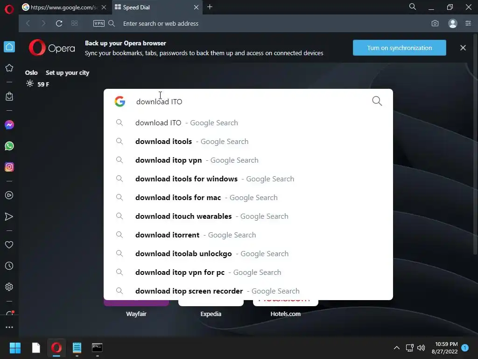This screenshot has width=478, height=359.
Task: Dismiss the backup Opera banner
Action: coord(463,48)
